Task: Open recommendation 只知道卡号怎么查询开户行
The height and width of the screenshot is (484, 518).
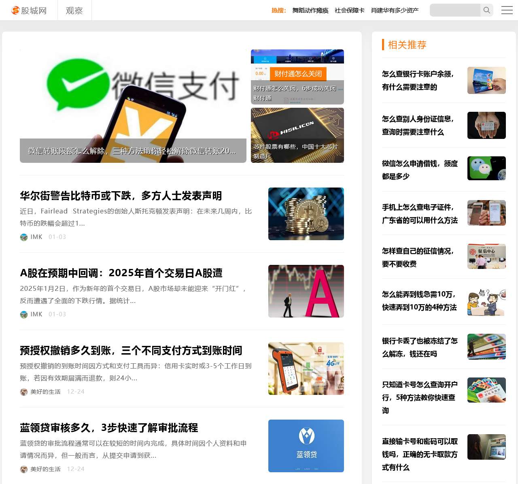Action: coord(420,398)
